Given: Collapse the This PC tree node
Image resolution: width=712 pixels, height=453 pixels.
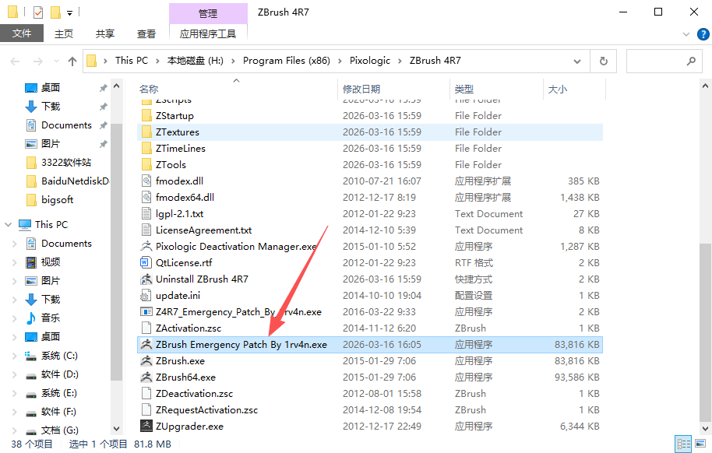Looking at the screenshot, I should (x=8, y=225).
